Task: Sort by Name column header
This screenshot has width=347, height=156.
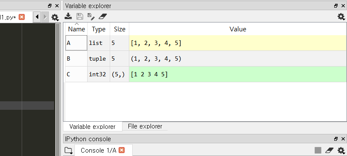Action: coord(77,29)
